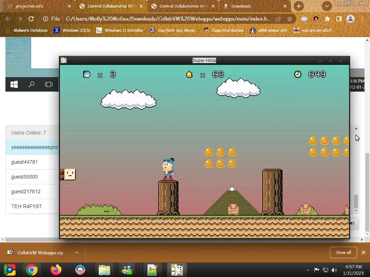Select user guest44781 in the list
The height and width of the screenshot is (277, 370).
point(32,162)
